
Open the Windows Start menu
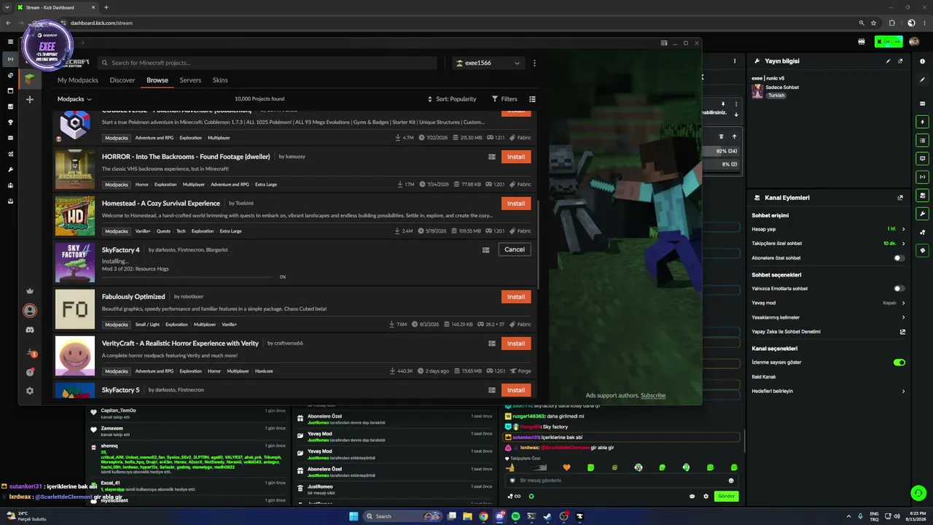(354, 516)
